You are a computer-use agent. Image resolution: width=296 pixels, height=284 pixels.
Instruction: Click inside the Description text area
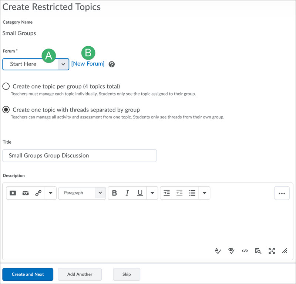[148, 223]
